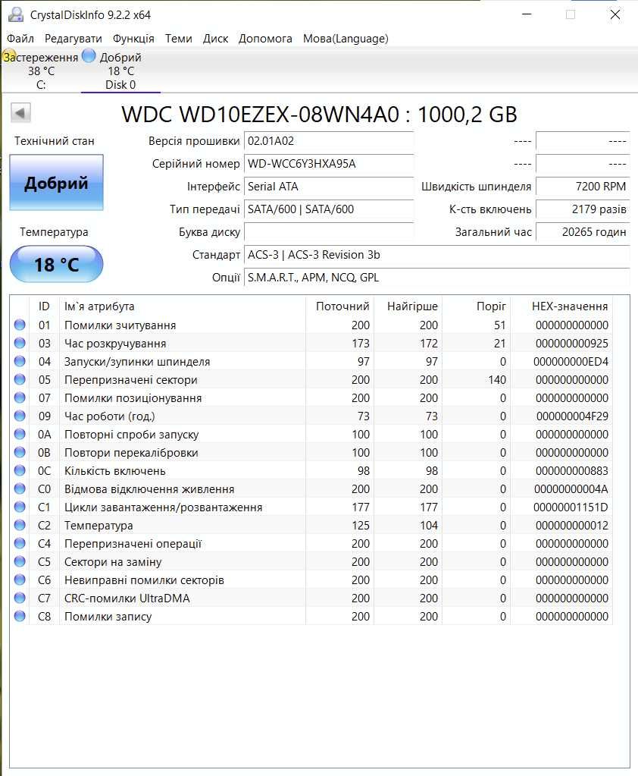Click the options field S.M.A.R.T., APM, NCQ, GPL
Viewport: 638px width, 776px height.
[437, 278]
